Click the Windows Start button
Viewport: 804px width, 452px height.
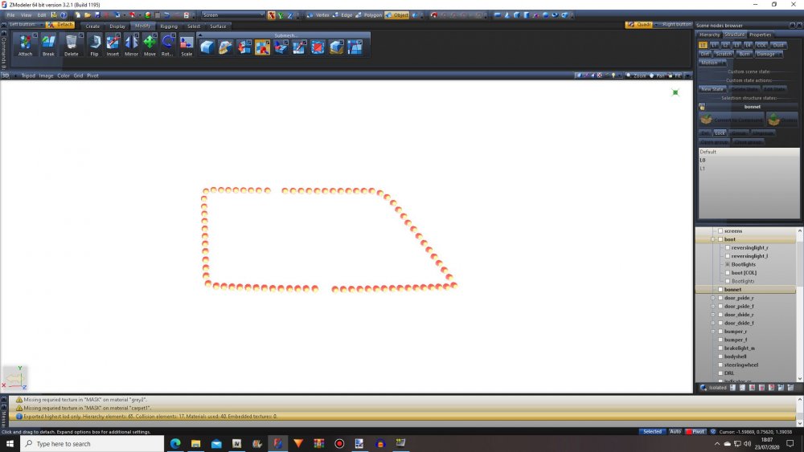coord(10,443)
